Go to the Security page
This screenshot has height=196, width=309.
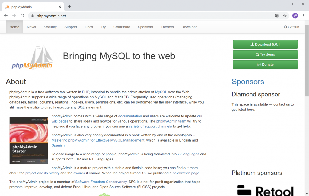point(50,27)
